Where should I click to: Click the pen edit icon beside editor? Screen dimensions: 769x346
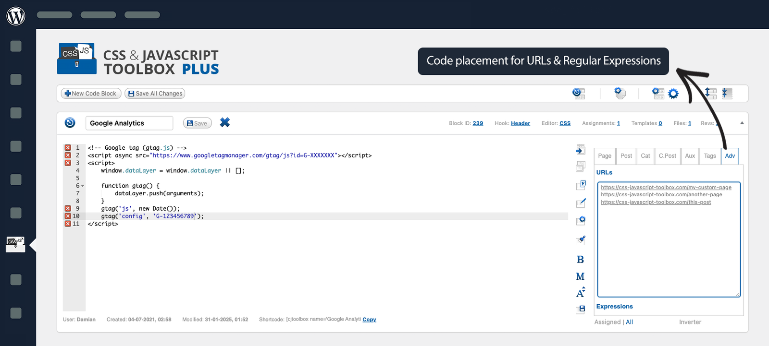coord(581,203)
